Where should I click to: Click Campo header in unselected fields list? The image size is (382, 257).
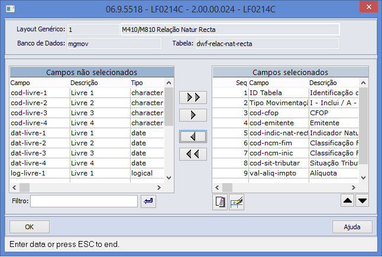[40, 83]
